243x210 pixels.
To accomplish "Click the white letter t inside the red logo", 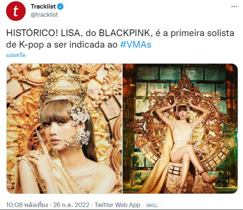I will [x=16, y=11].
